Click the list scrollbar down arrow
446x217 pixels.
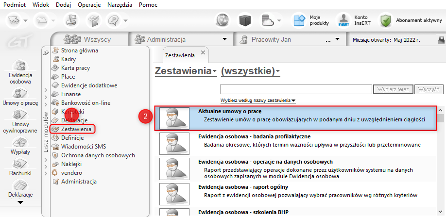click(x=441, y=211)
